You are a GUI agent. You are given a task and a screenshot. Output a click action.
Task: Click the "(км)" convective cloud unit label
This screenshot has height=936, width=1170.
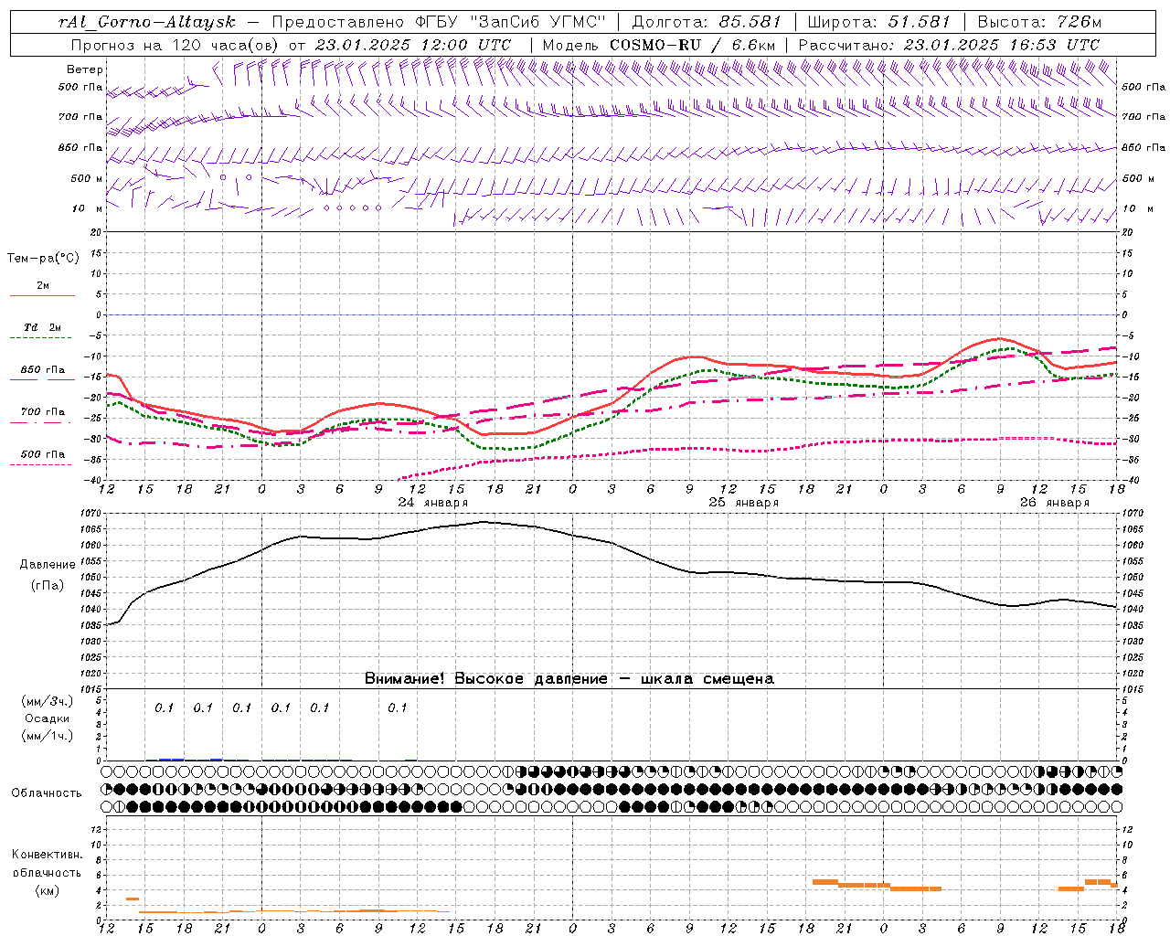[x=47, y=890]
